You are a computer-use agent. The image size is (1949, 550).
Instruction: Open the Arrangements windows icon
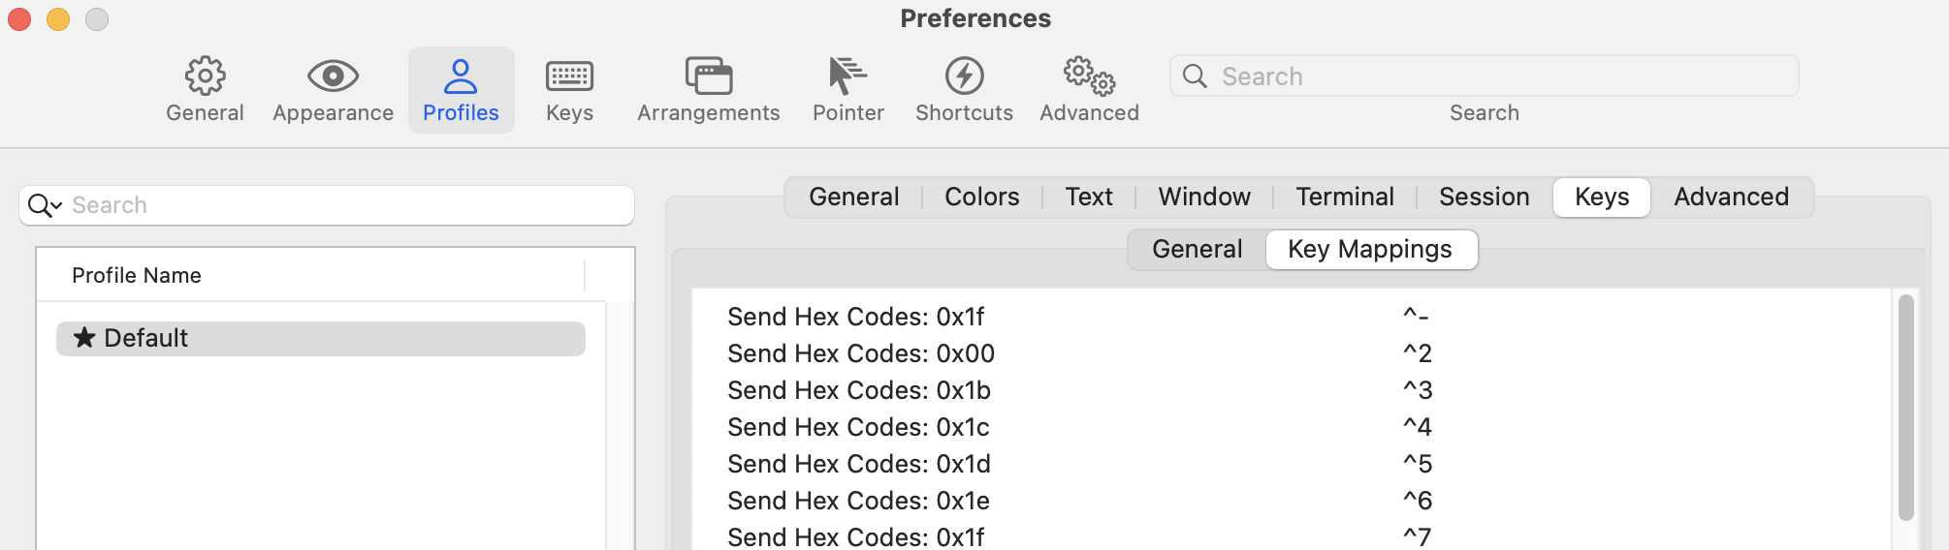pos(709,76)
